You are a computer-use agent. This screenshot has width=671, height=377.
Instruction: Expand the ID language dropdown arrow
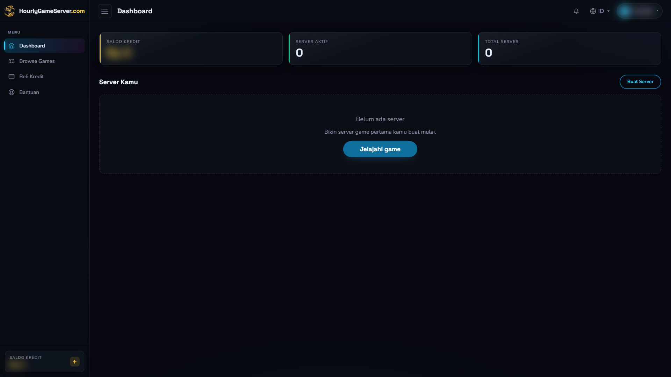tap(608, 11)
